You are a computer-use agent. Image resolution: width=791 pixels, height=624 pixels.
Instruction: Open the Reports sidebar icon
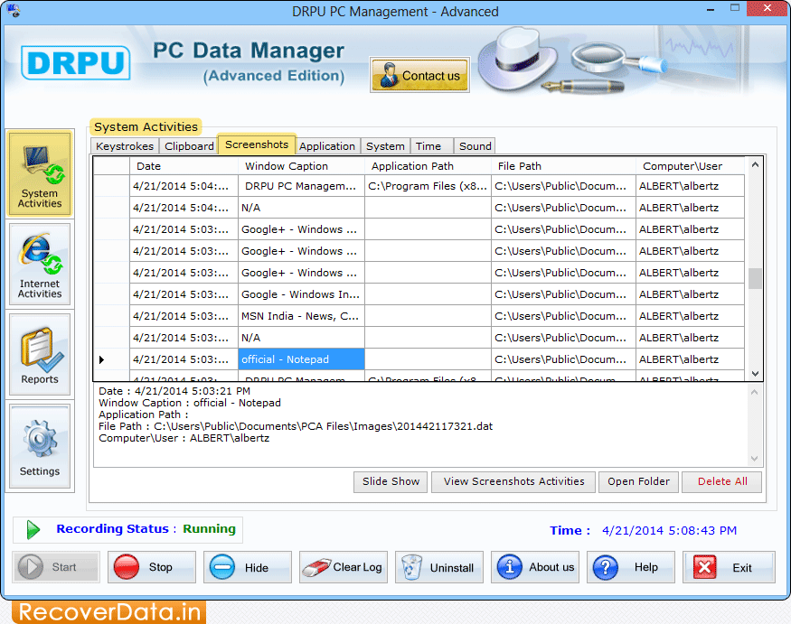click(40, 355)
